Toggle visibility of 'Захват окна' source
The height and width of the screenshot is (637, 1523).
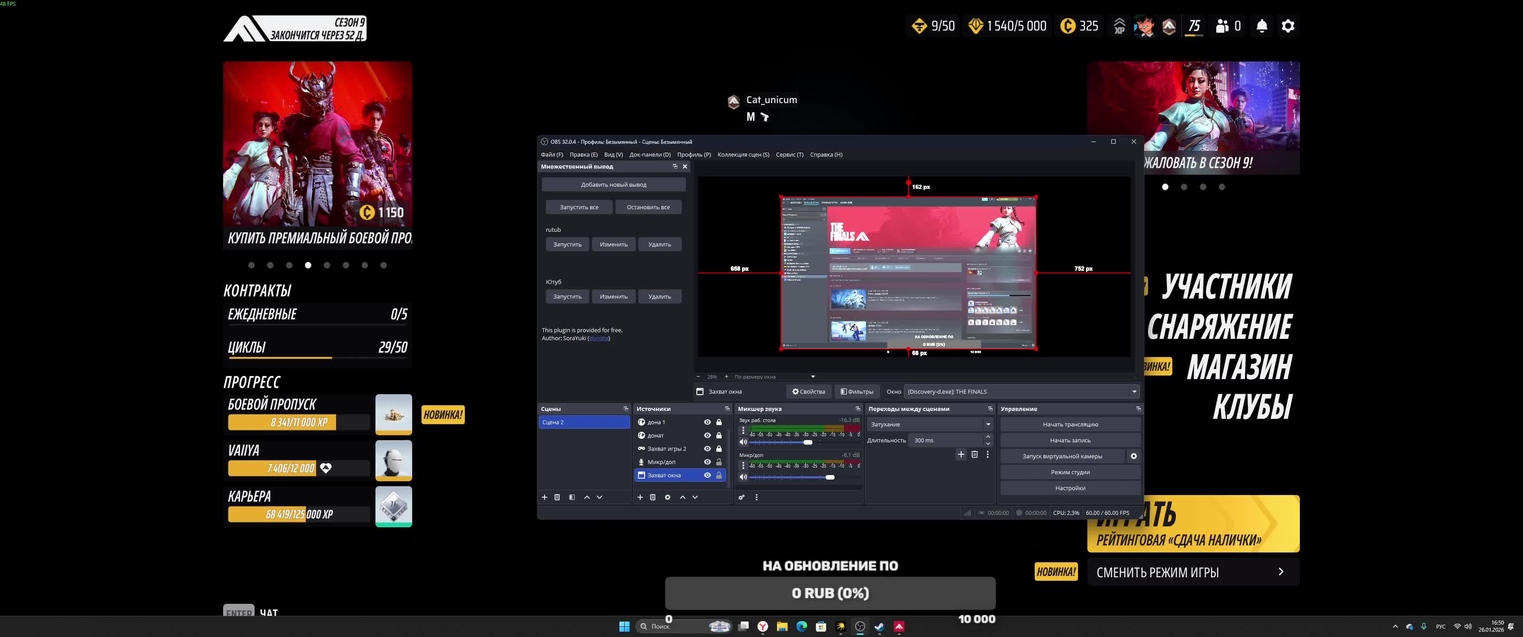pyautogui.click(x=707, y=475)
